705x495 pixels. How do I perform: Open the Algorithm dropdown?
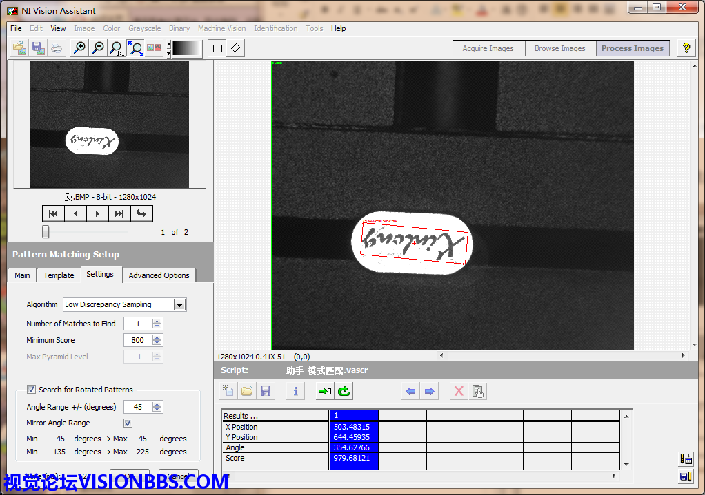point(179,305)
